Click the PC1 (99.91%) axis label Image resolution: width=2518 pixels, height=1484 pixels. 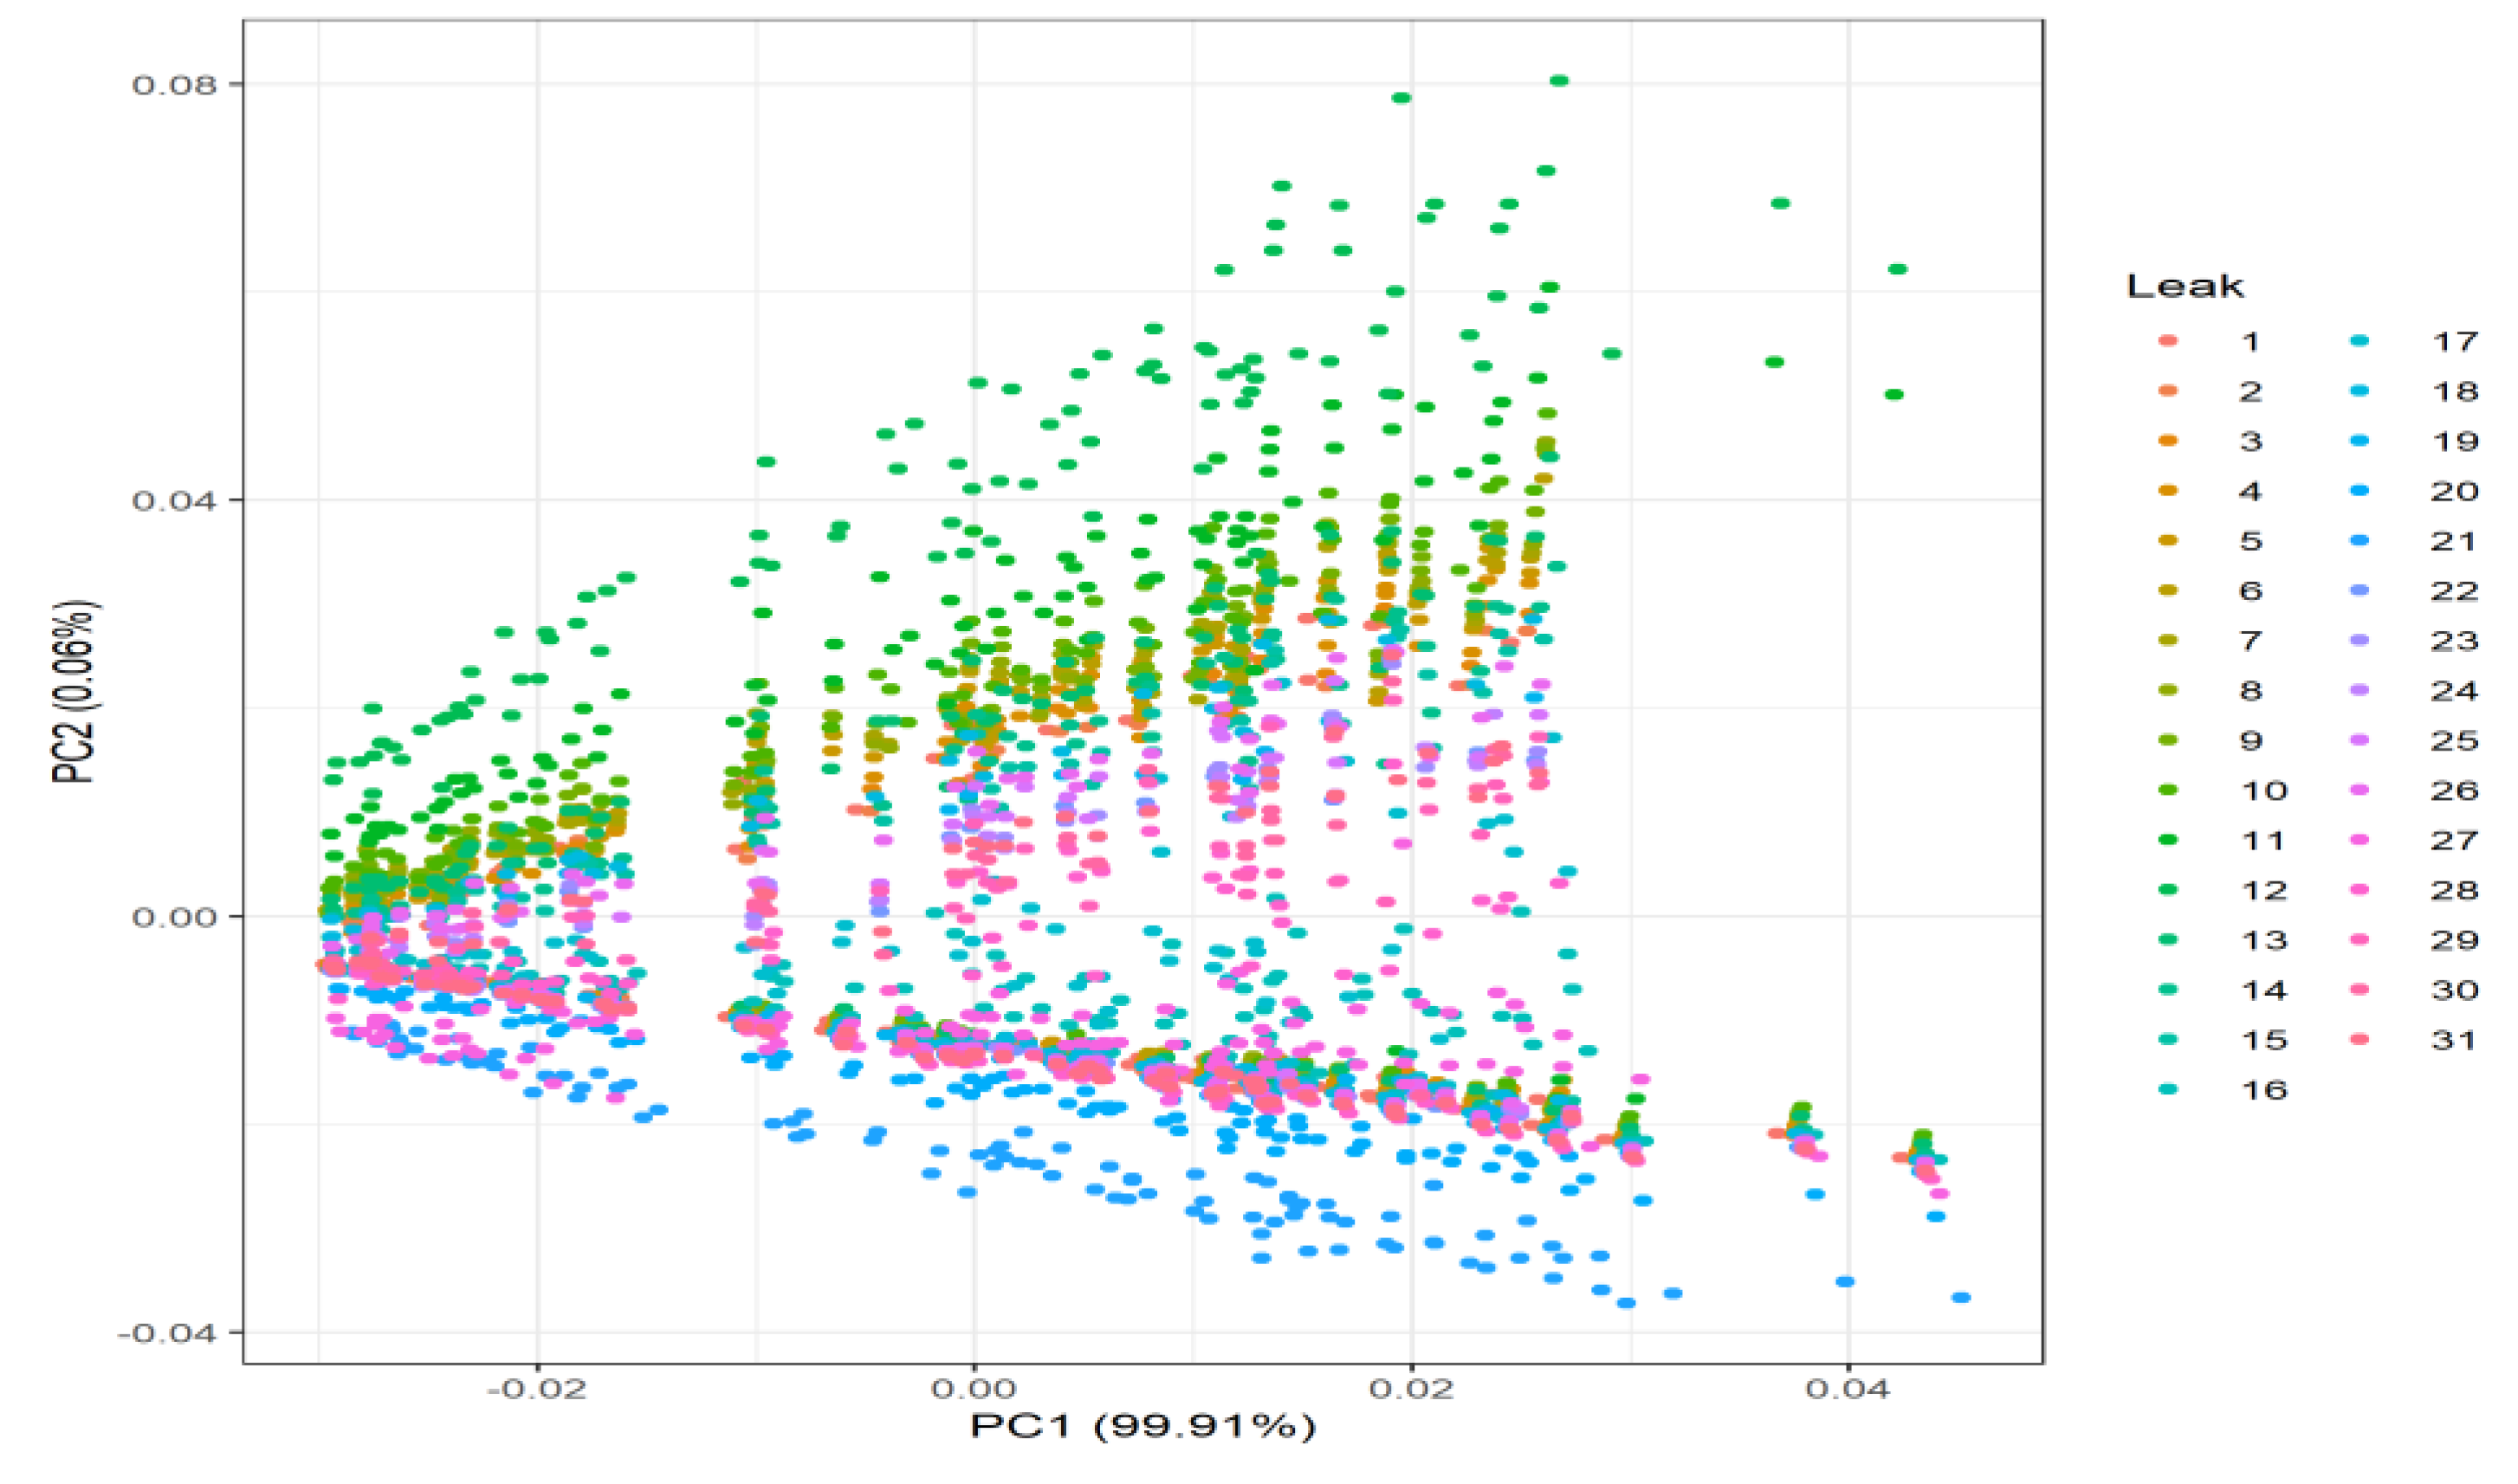pos(1142,1426)
